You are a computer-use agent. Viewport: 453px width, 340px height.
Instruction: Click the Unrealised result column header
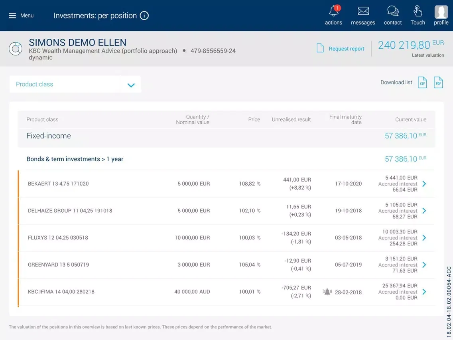[x=291, y=119]
